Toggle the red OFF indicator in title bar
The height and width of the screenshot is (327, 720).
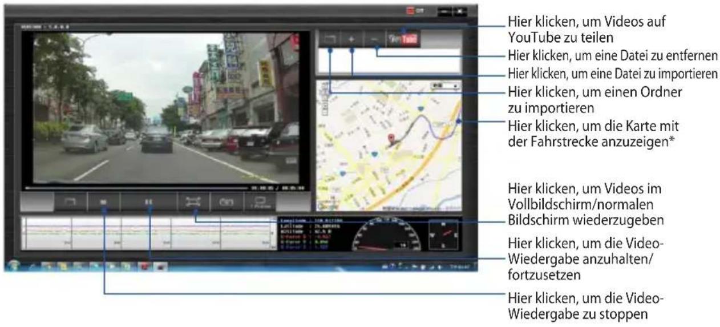(415, 11)
